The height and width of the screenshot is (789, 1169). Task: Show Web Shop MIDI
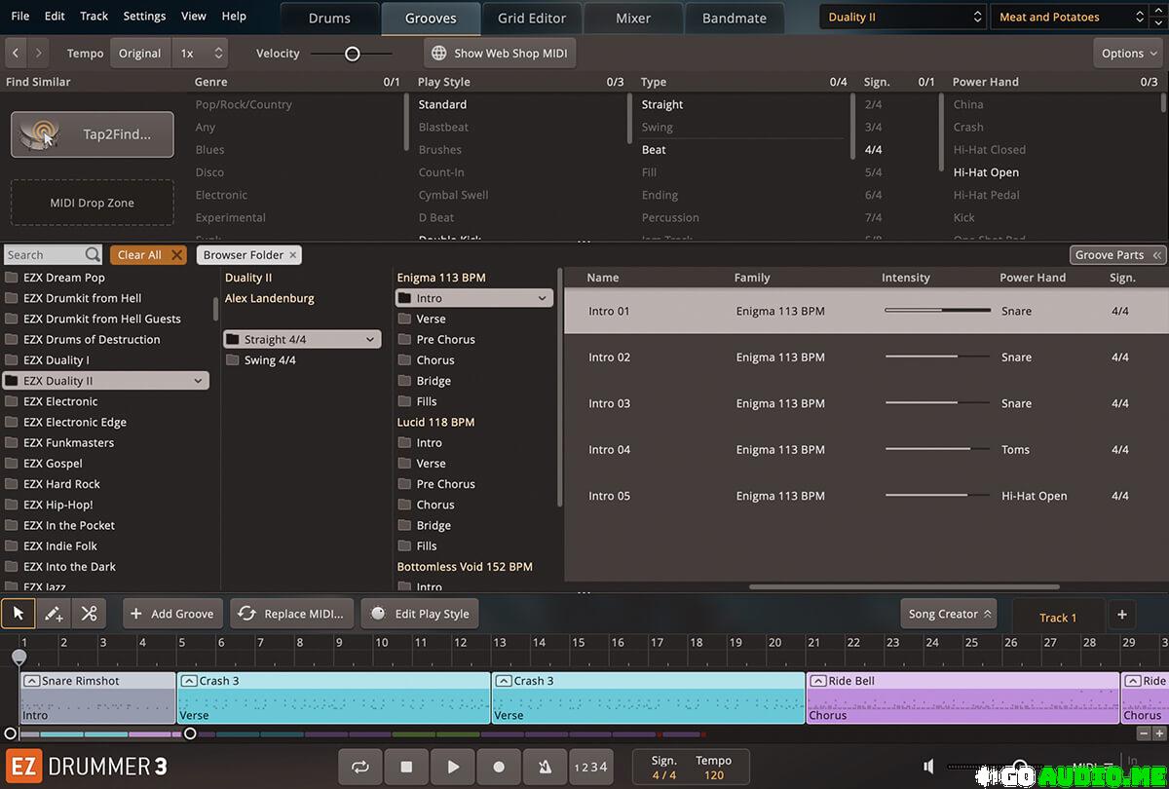(x=500, y=53)
